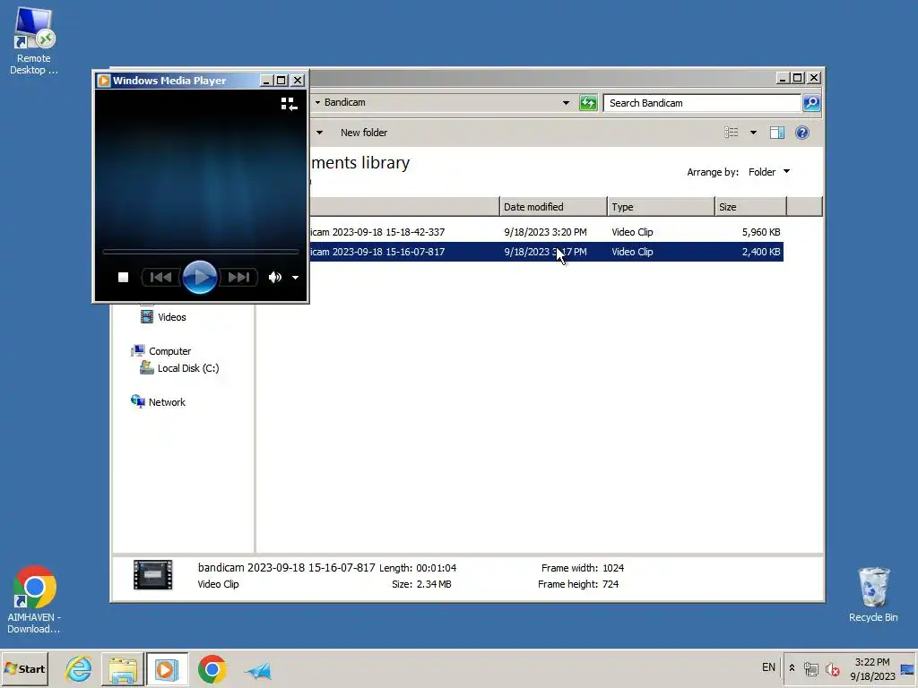The height and width of the screenshot is (688, 918).
Task: Open the Bandicam breadcrumb dropdown arrow
Action: [x=318, y=102]
